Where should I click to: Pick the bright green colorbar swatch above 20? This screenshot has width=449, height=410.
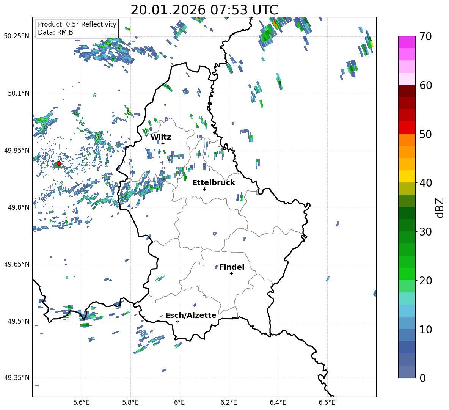pos(407,274)
